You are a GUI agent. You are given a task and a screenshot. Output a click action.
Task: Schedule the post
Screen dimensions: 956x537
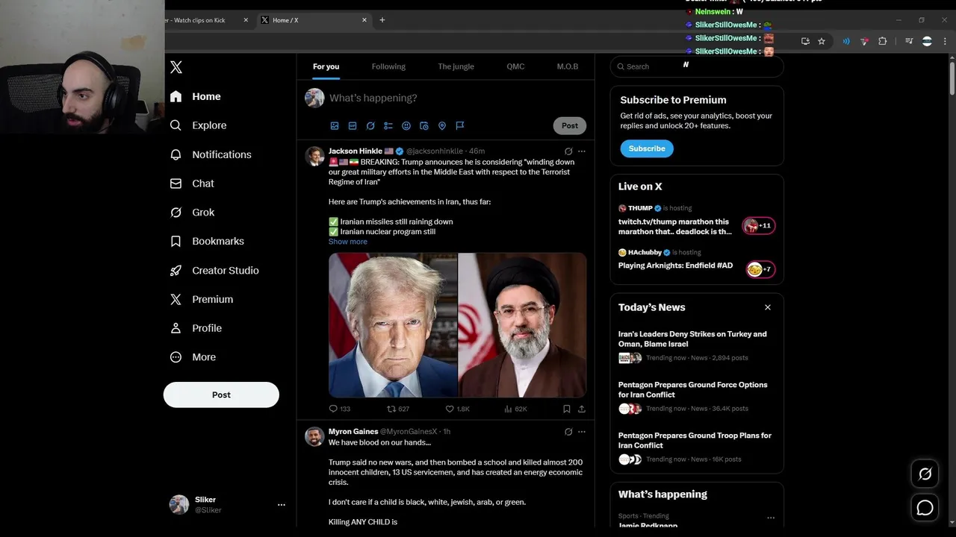424,126
